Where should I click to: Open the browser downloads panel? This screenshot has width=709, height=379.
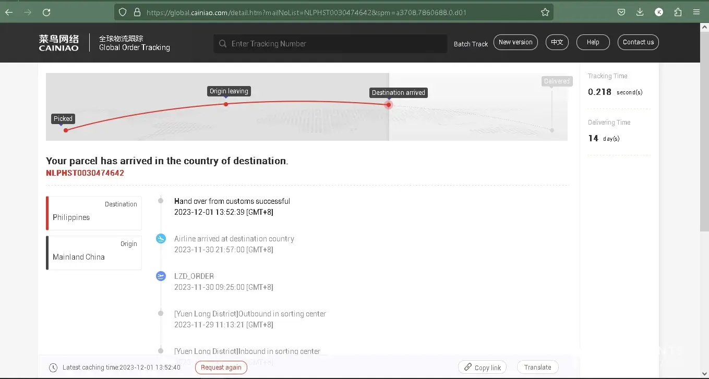point(640,12)
